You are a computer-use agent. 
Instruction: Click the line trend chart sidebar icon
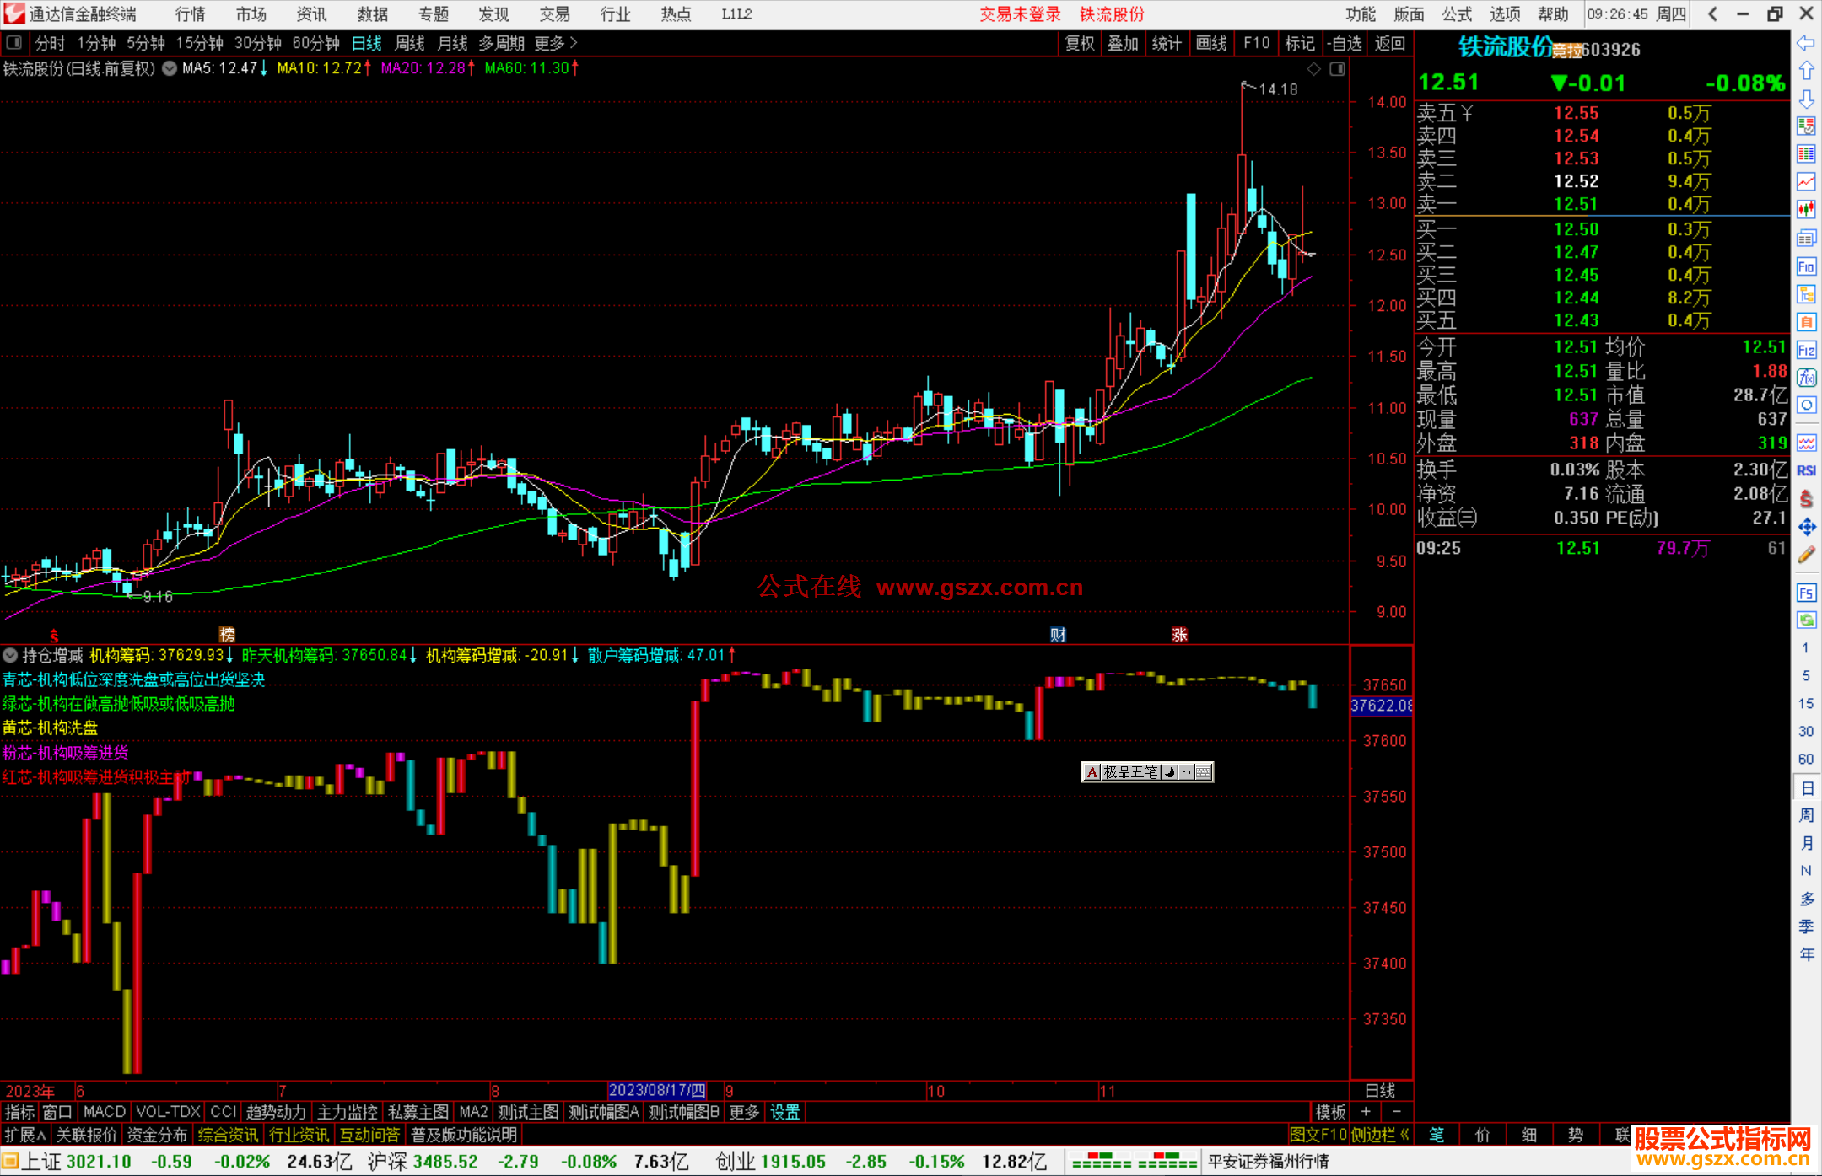[x=1806, y=181]
